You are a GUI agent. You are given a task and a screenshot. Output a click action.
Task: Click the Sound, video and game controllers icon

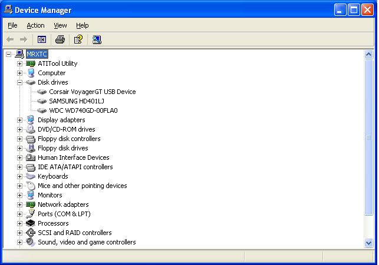[x=31, y=242]
